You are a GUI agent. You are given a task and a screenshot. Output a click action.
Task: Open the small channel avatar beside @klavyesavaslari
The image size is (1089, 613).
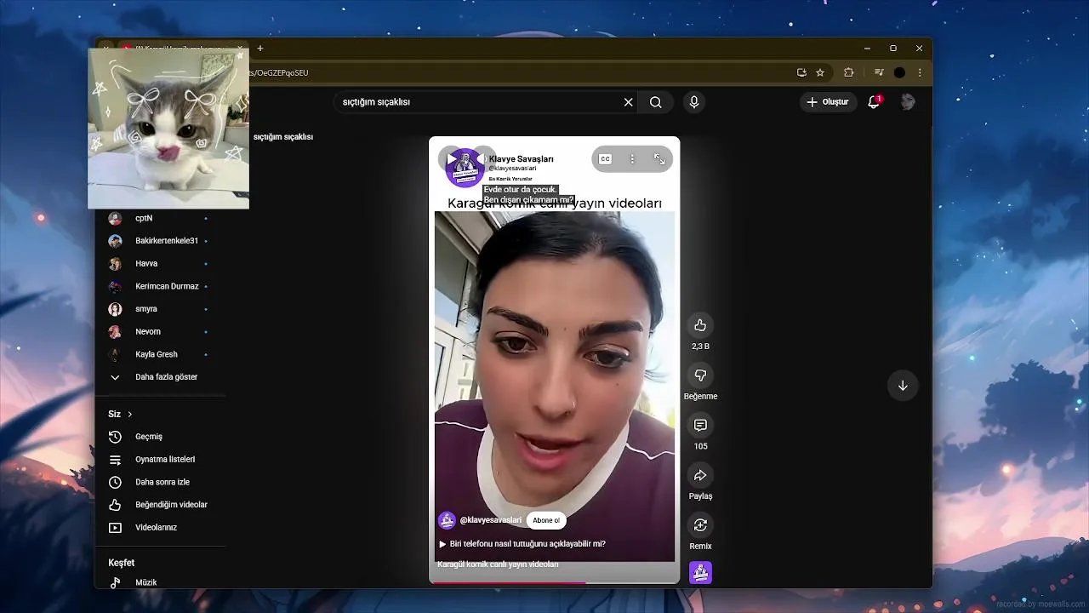[x=447, y=520]
